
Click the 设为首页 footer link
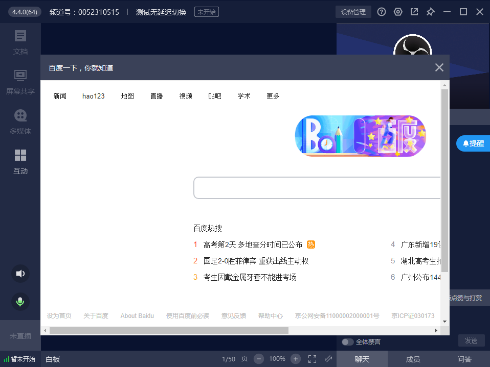point(59,316)
